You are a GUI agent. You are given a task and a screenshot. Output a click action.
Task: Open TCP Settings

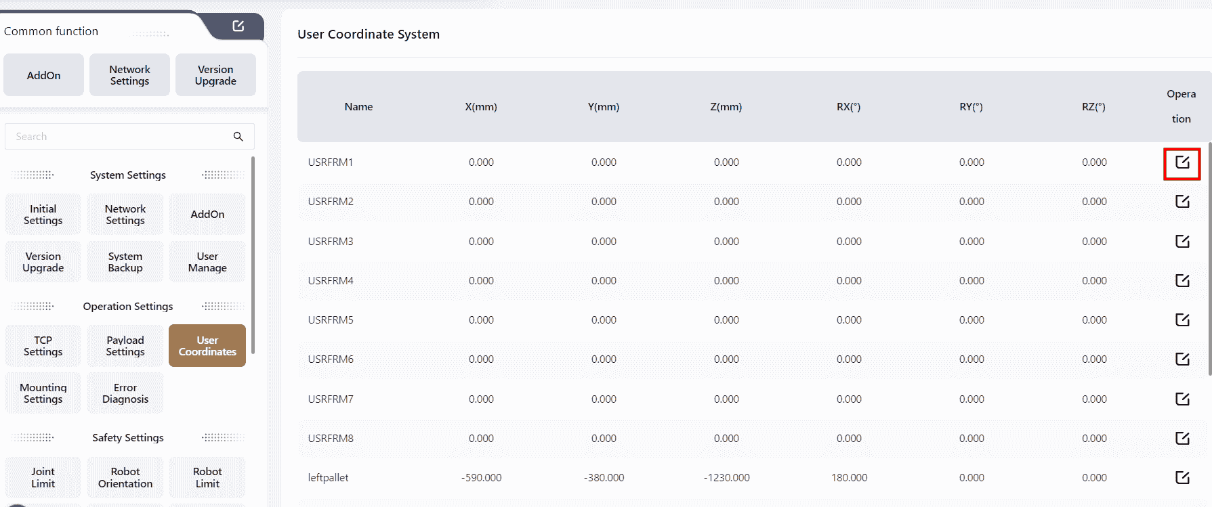(x=43, y=346)
